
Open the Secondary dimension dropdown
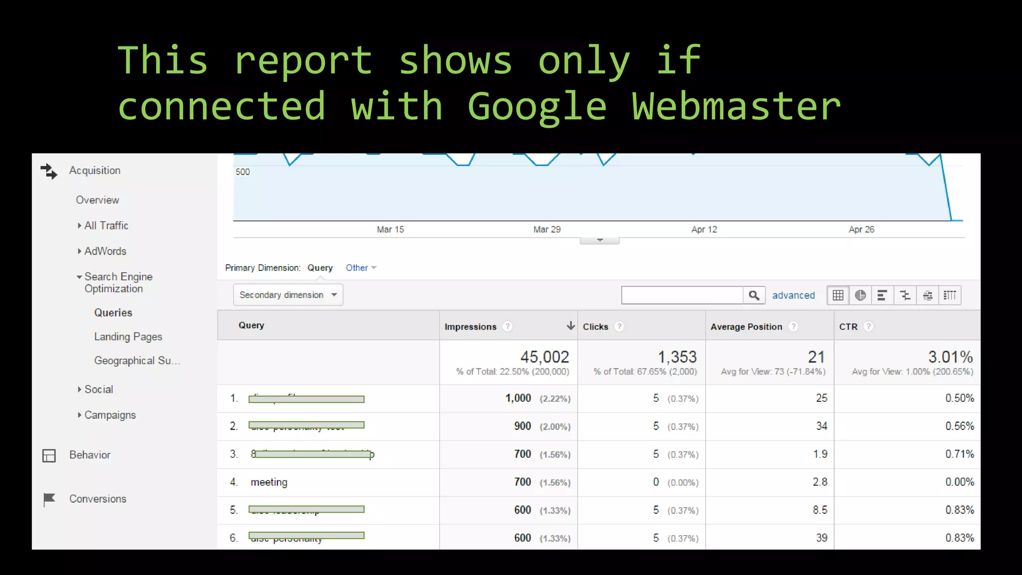point(288,295)
